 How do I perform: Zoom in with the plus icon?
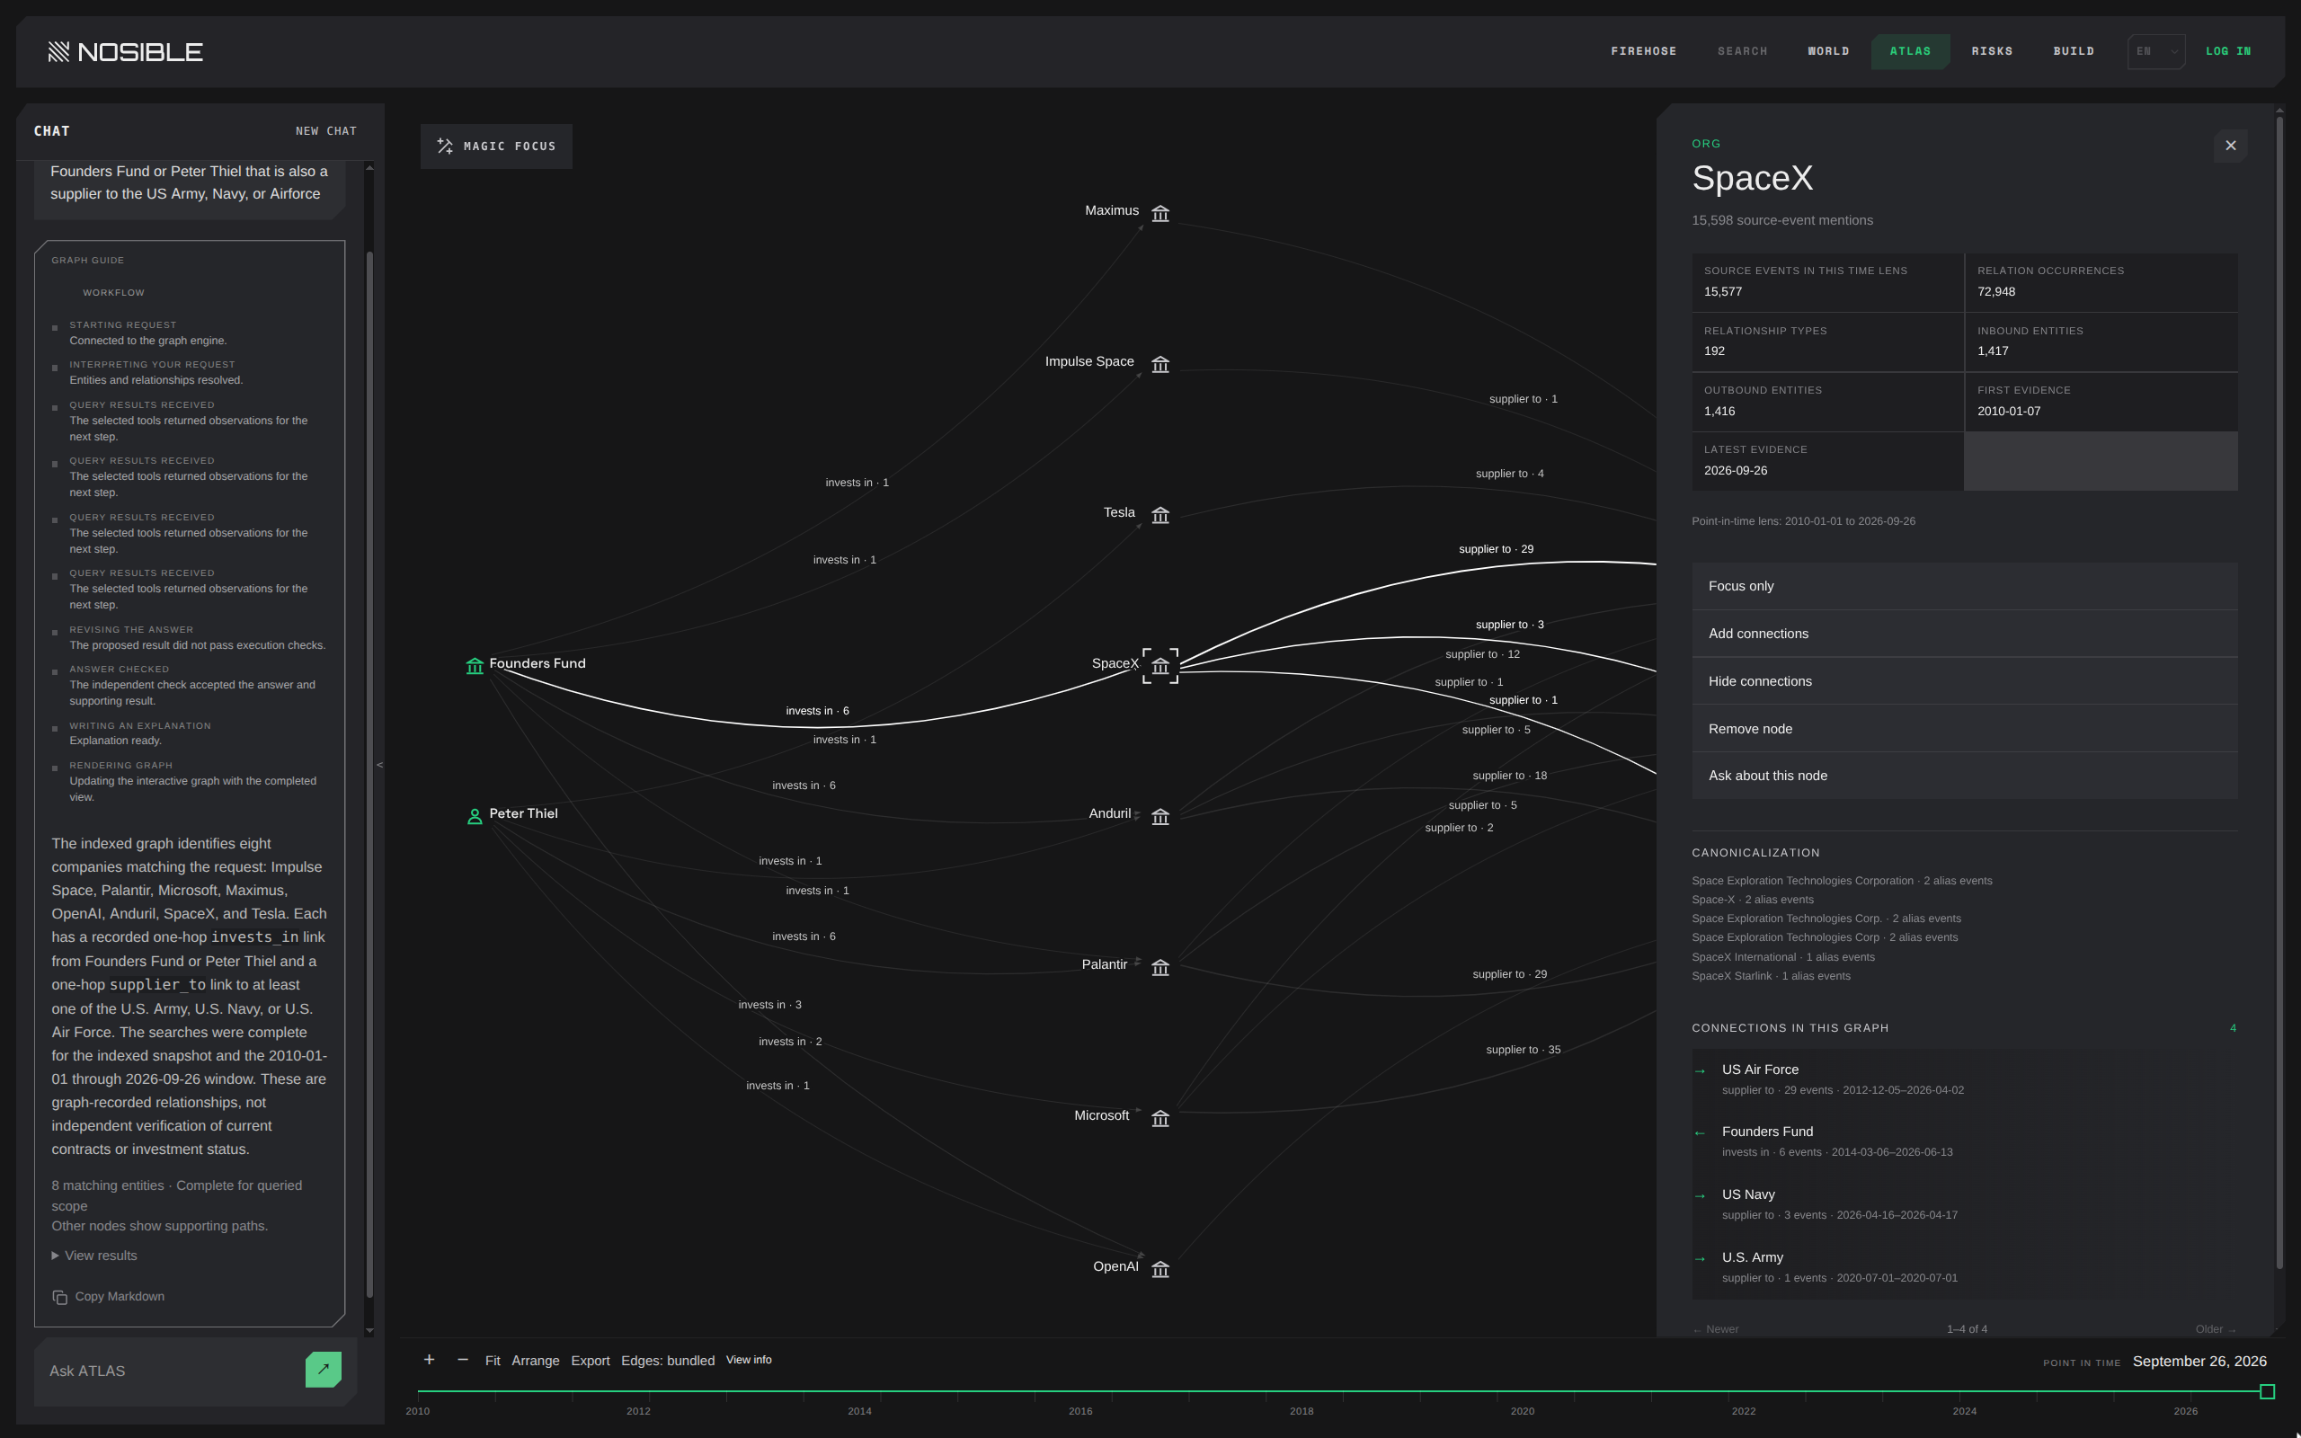[x=429, y=1360]
